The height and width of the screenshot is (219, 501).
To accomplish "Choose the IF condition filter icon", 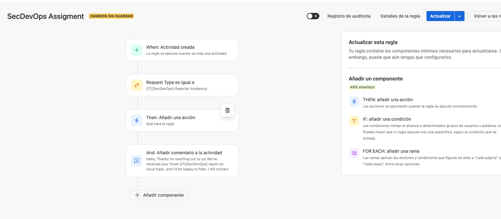I will point(354,121).
